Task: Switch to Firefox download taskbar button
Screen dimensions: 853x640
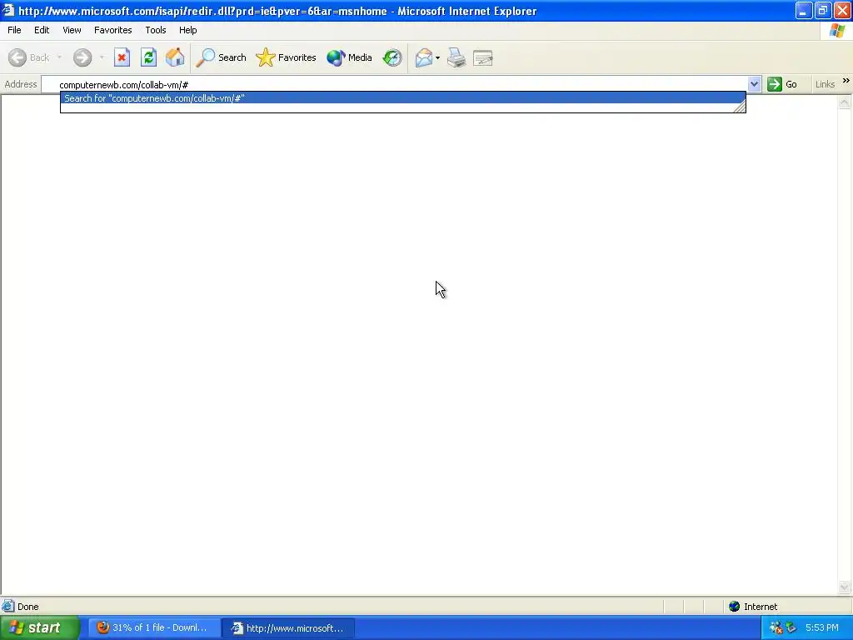Action: pos(153,627)
